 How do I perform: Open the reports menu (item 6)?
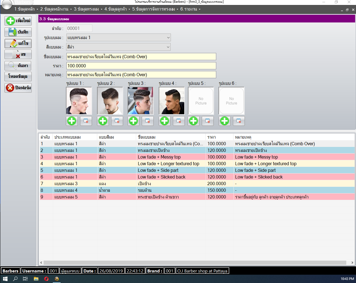[190, 9]
